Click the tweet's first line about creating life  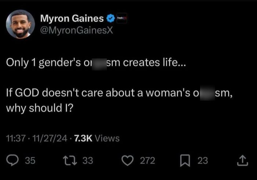pyautogui.click(x=96, y=63)
